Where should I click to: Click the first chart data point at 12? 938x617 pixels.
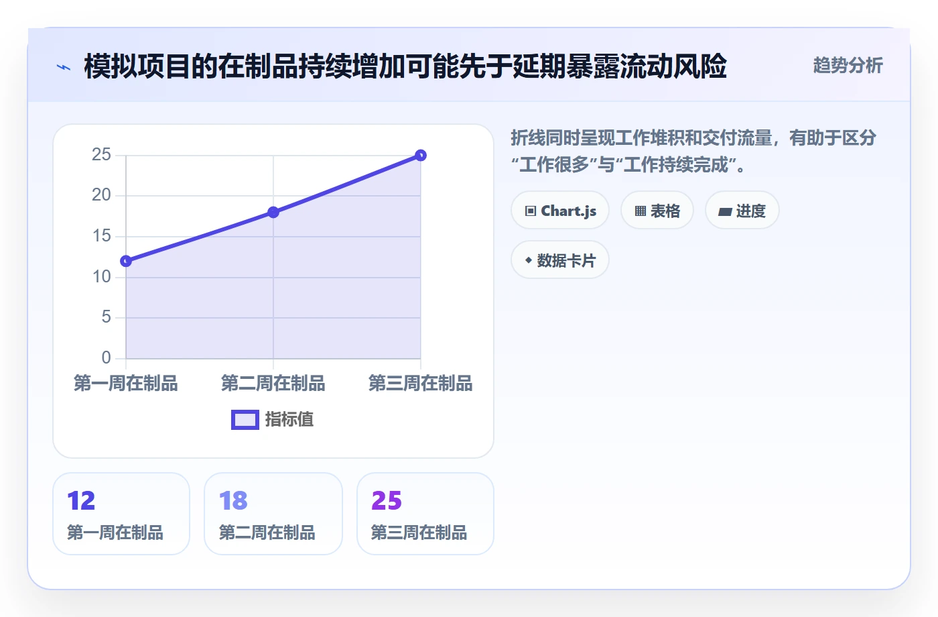click(x=126, y=261)
